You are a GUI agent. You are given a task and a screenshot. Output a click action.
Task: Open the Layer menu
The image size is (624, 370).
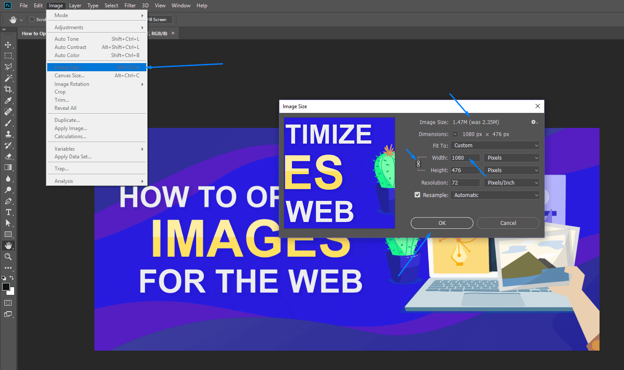pos(75,6)
